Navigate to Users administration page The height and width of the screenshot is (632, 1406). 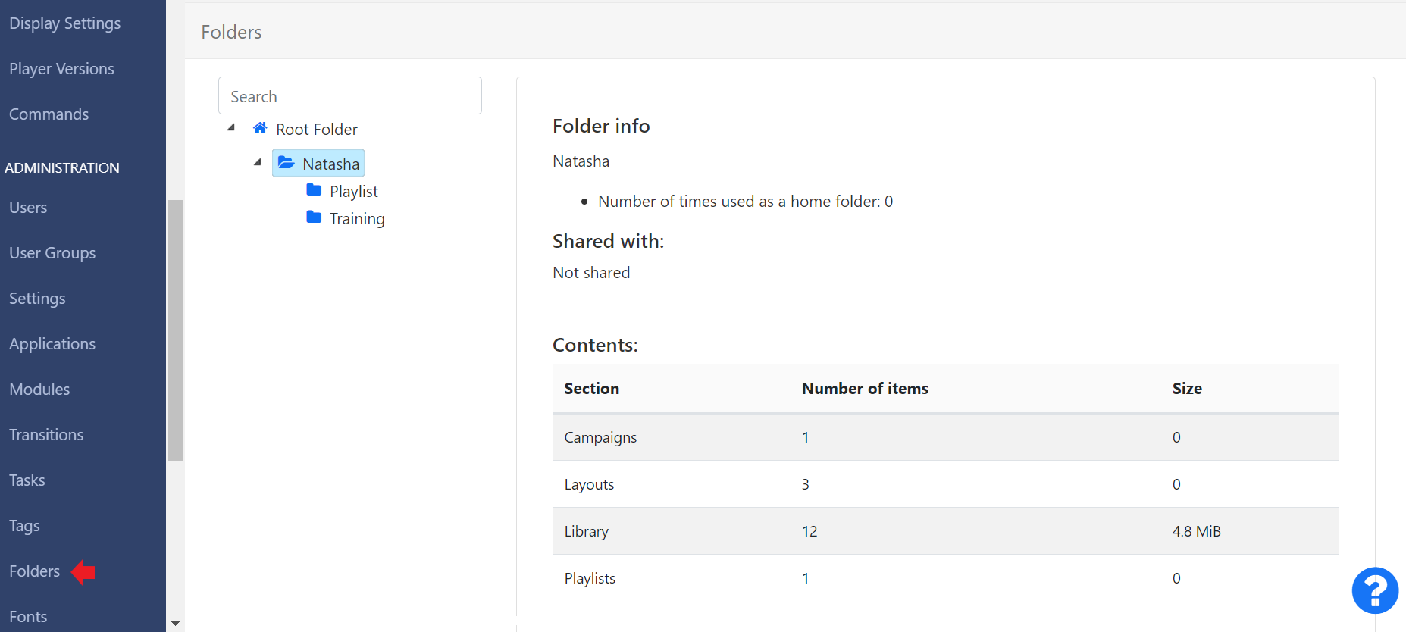(28, 208)
